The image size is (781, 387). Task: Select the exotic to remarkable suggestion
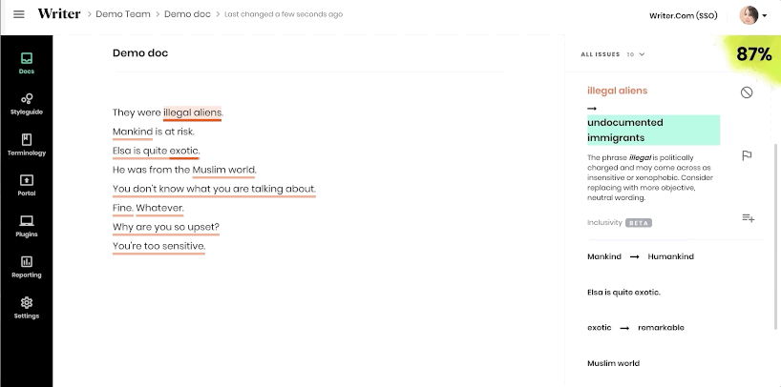coord(636,328)
